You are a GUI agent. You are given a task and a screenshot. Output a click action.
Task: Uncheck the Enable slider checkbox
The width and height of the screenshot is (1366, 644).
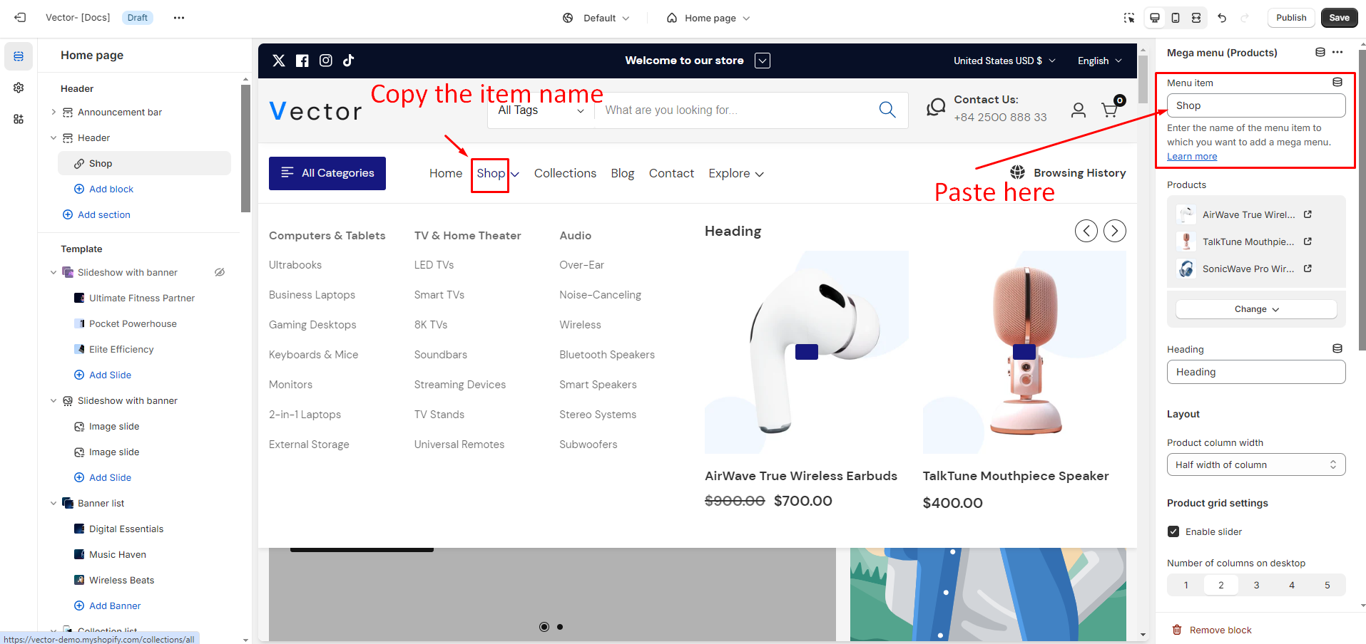click(1173, 531)
